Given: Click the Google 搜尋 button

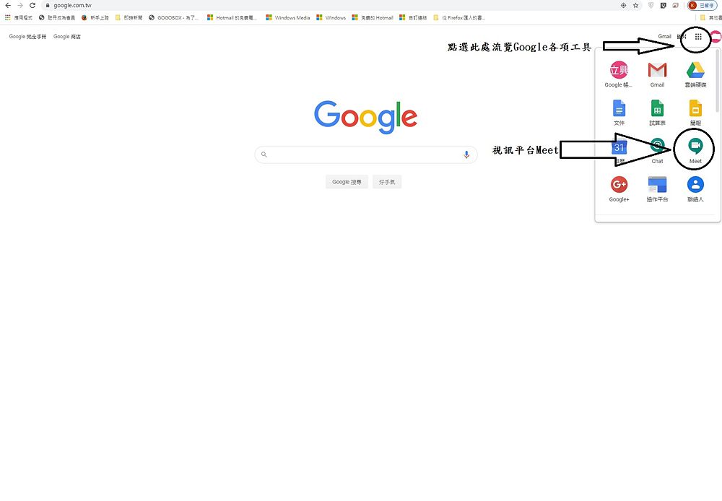Looking at the screenshot, I should tap(347, 182).
